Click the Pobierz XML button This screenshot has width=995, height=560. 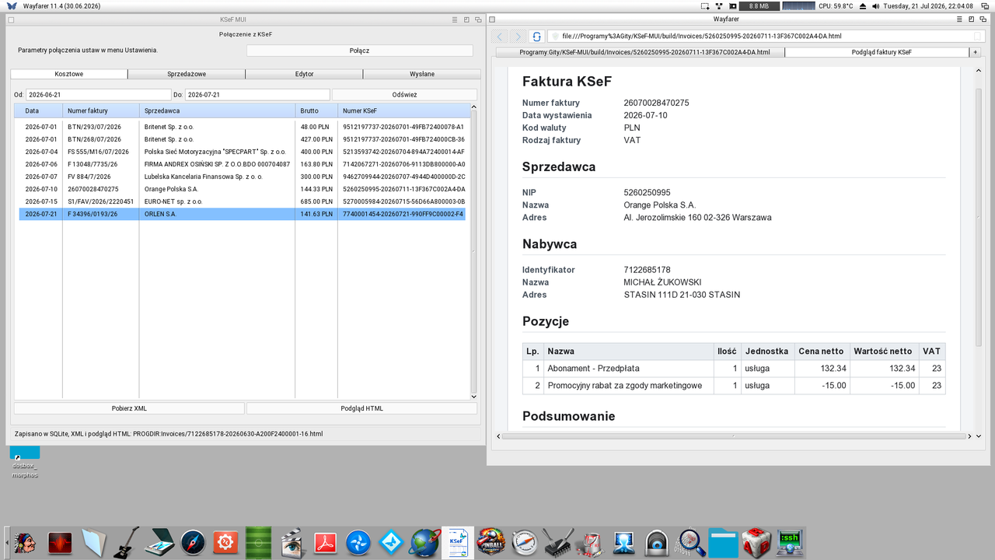point(129,408)
